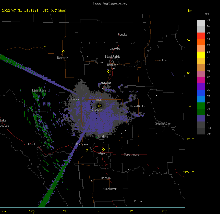Select the Sylvan label on the map
220x214 pixels.
[x=100, y=62]
